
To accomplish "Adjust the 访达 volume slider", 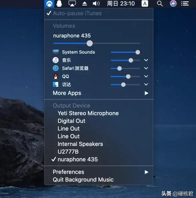I will click(x=125, y=85).
